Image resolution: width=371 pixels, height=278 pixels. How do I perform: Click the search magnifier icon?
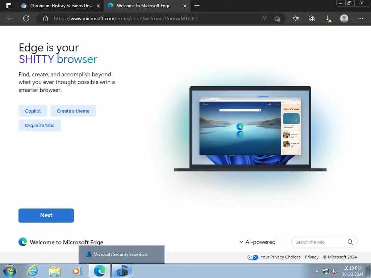point(350,242)
